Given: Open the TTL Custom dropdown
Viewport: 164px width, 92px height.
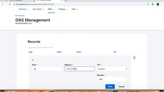Looking at the screenshot, I should [x=112, y=69].
